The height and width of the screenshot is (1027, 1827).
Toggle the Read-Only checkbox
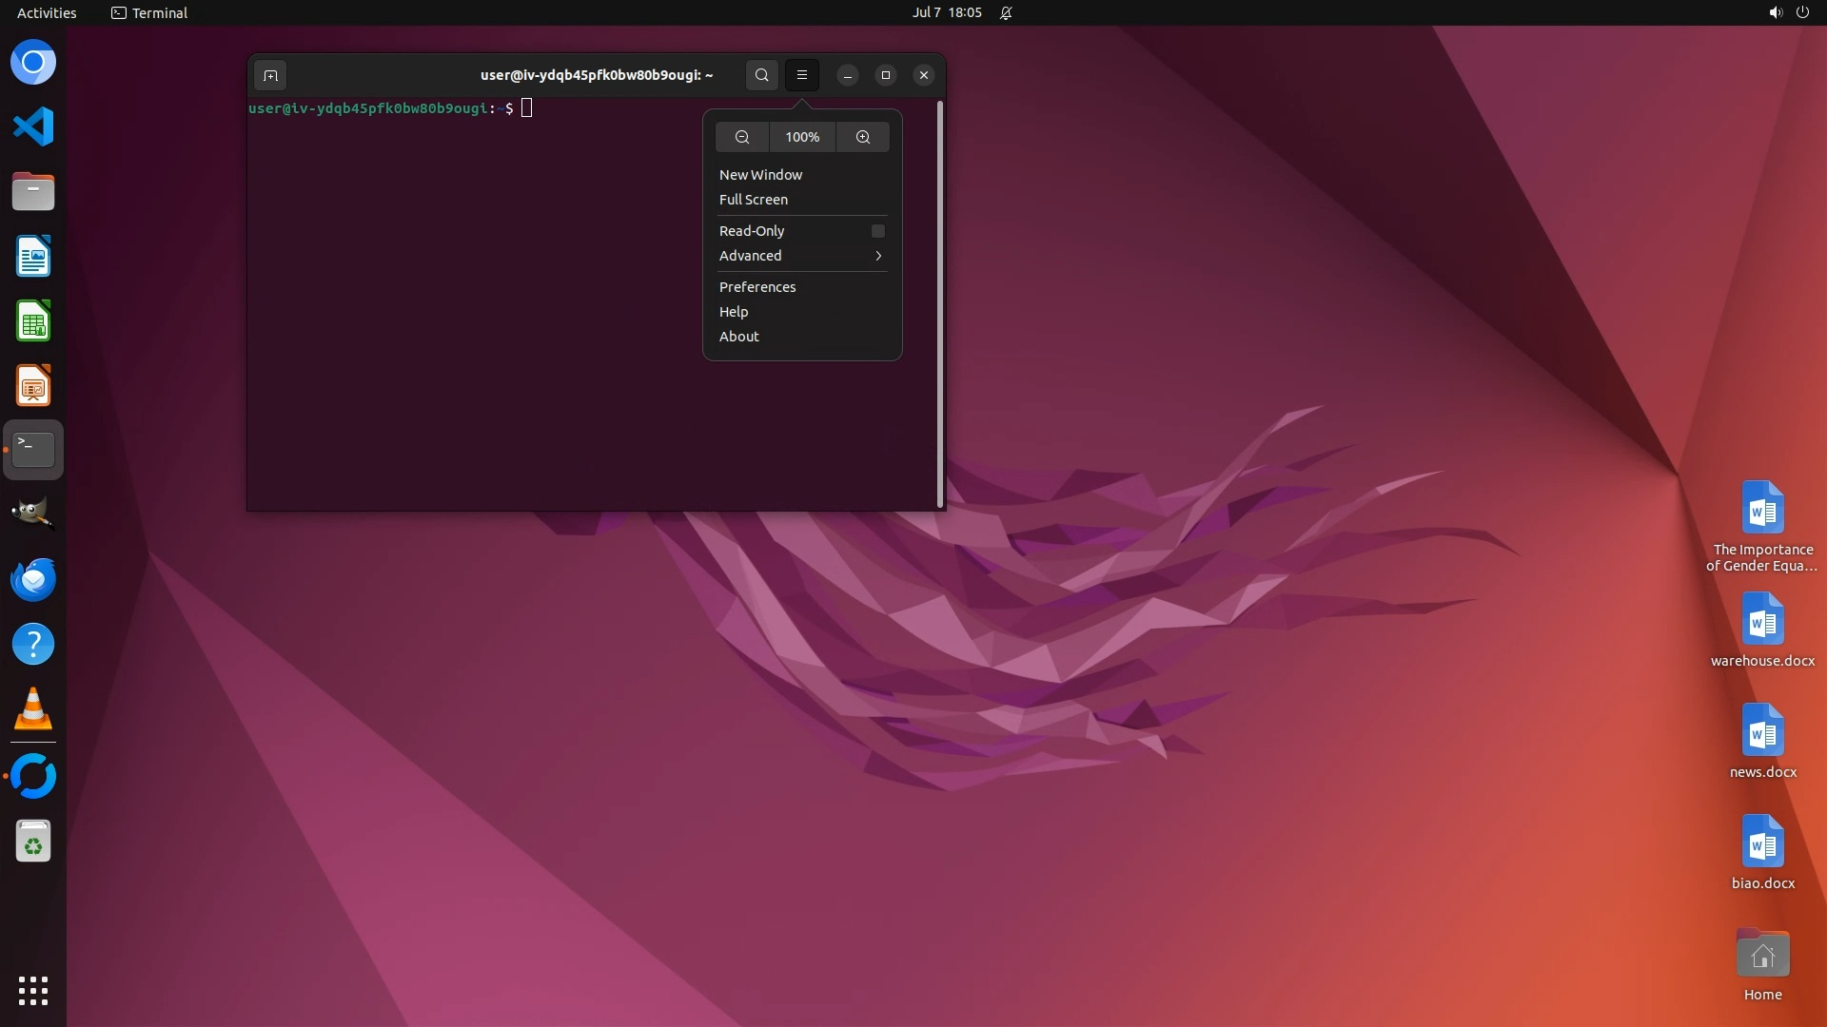click(877, 231)
